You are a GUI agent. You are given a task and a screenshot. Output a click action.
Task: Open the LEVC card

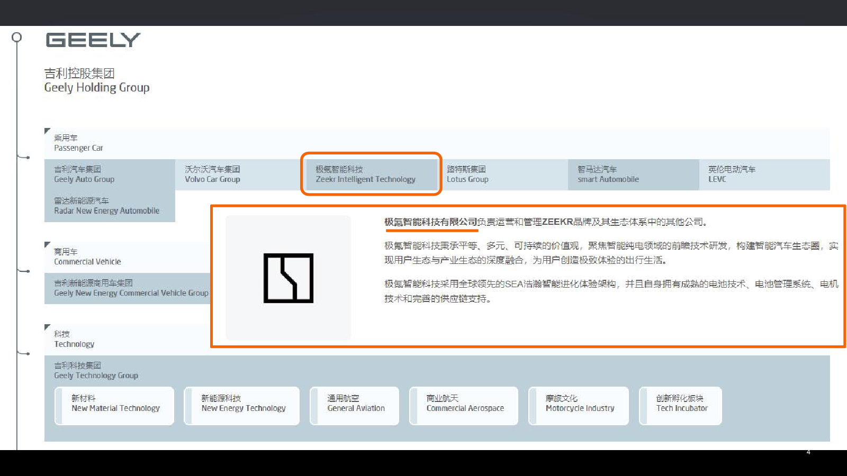point(764,175)
